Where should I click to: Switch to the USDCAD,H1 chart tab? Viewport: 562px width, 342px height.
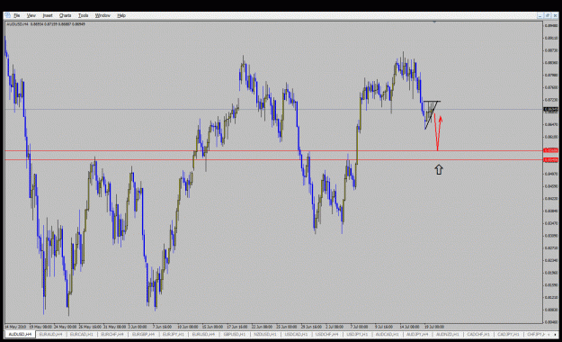(296, 334)
